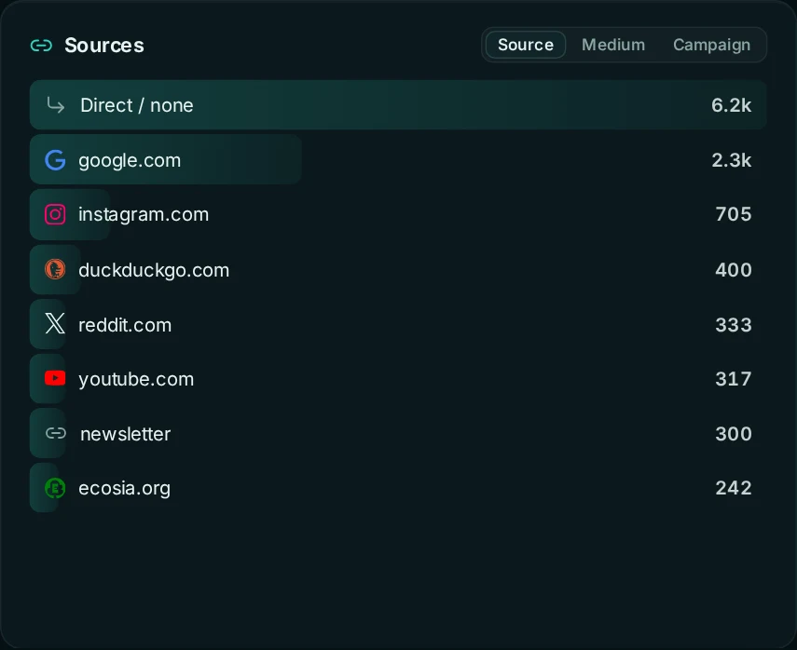Click the 317 visitor count
797x650 pixels.
[x=733, y=379]
